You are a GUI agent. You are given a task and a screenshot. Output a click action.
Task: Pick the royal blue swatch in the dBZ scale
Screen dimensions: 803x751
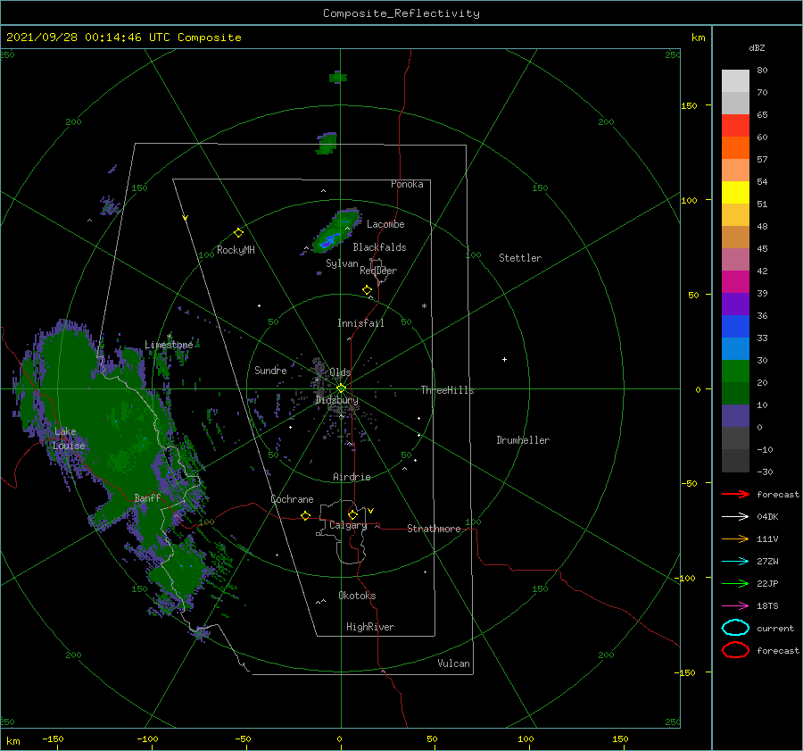[x=735, y=327]
